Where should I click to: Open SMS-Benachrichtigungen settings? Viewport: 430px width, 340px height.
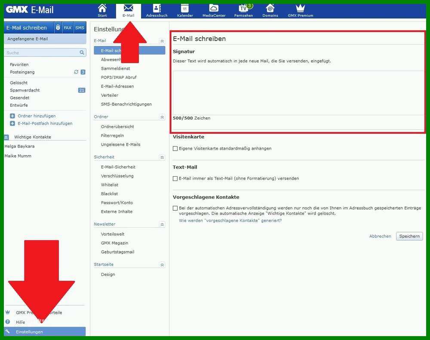coord(126,104)
